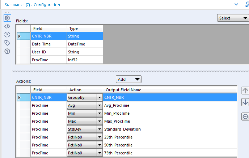Screen dimensions: 249x158
Task: Open the XML view code icon
Action: tap(7, 26)
